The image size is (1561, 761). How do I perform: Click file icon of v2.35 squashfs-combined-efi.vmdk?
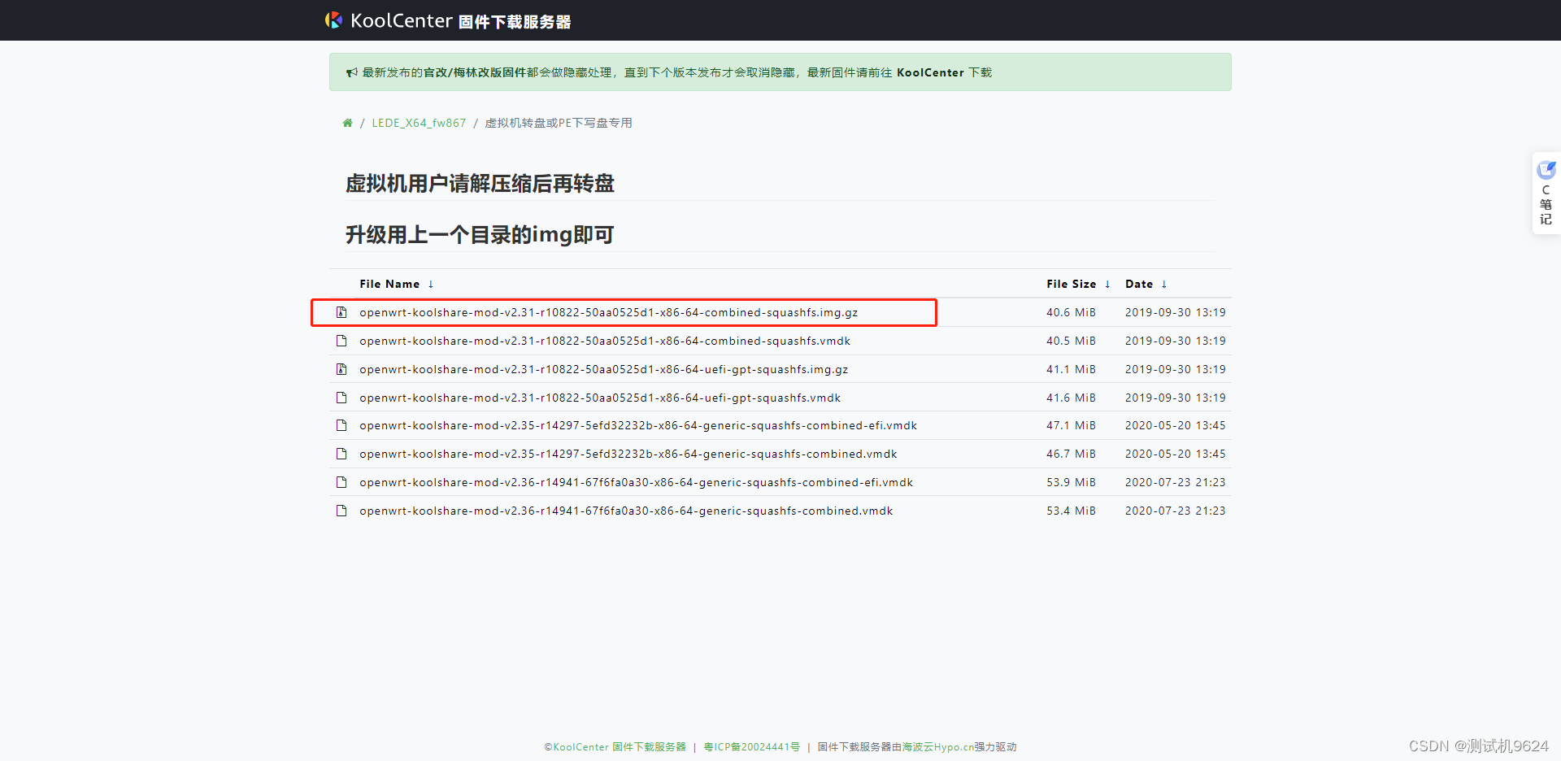(341, 425)
